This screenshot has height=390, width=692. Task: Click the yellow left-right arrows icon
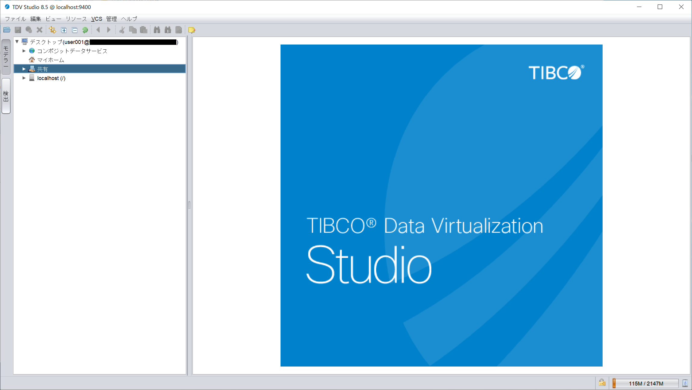click(x=52, y=30)
